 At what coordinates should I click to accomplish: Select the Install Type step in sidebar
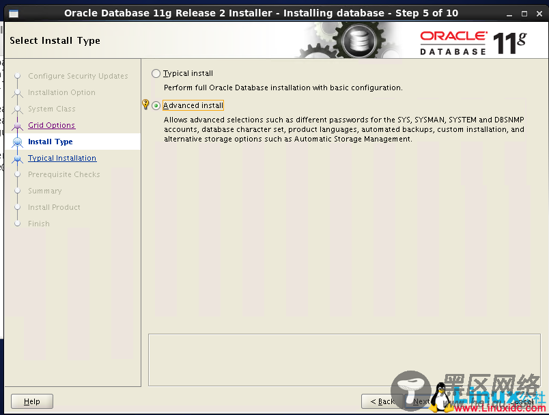[51, 142]
